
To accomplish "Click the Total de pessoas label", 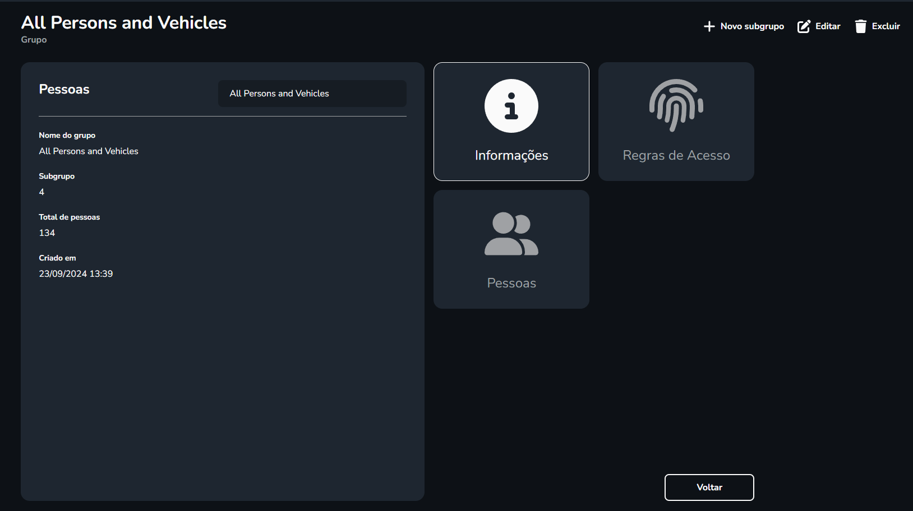I will pos(70,217).
